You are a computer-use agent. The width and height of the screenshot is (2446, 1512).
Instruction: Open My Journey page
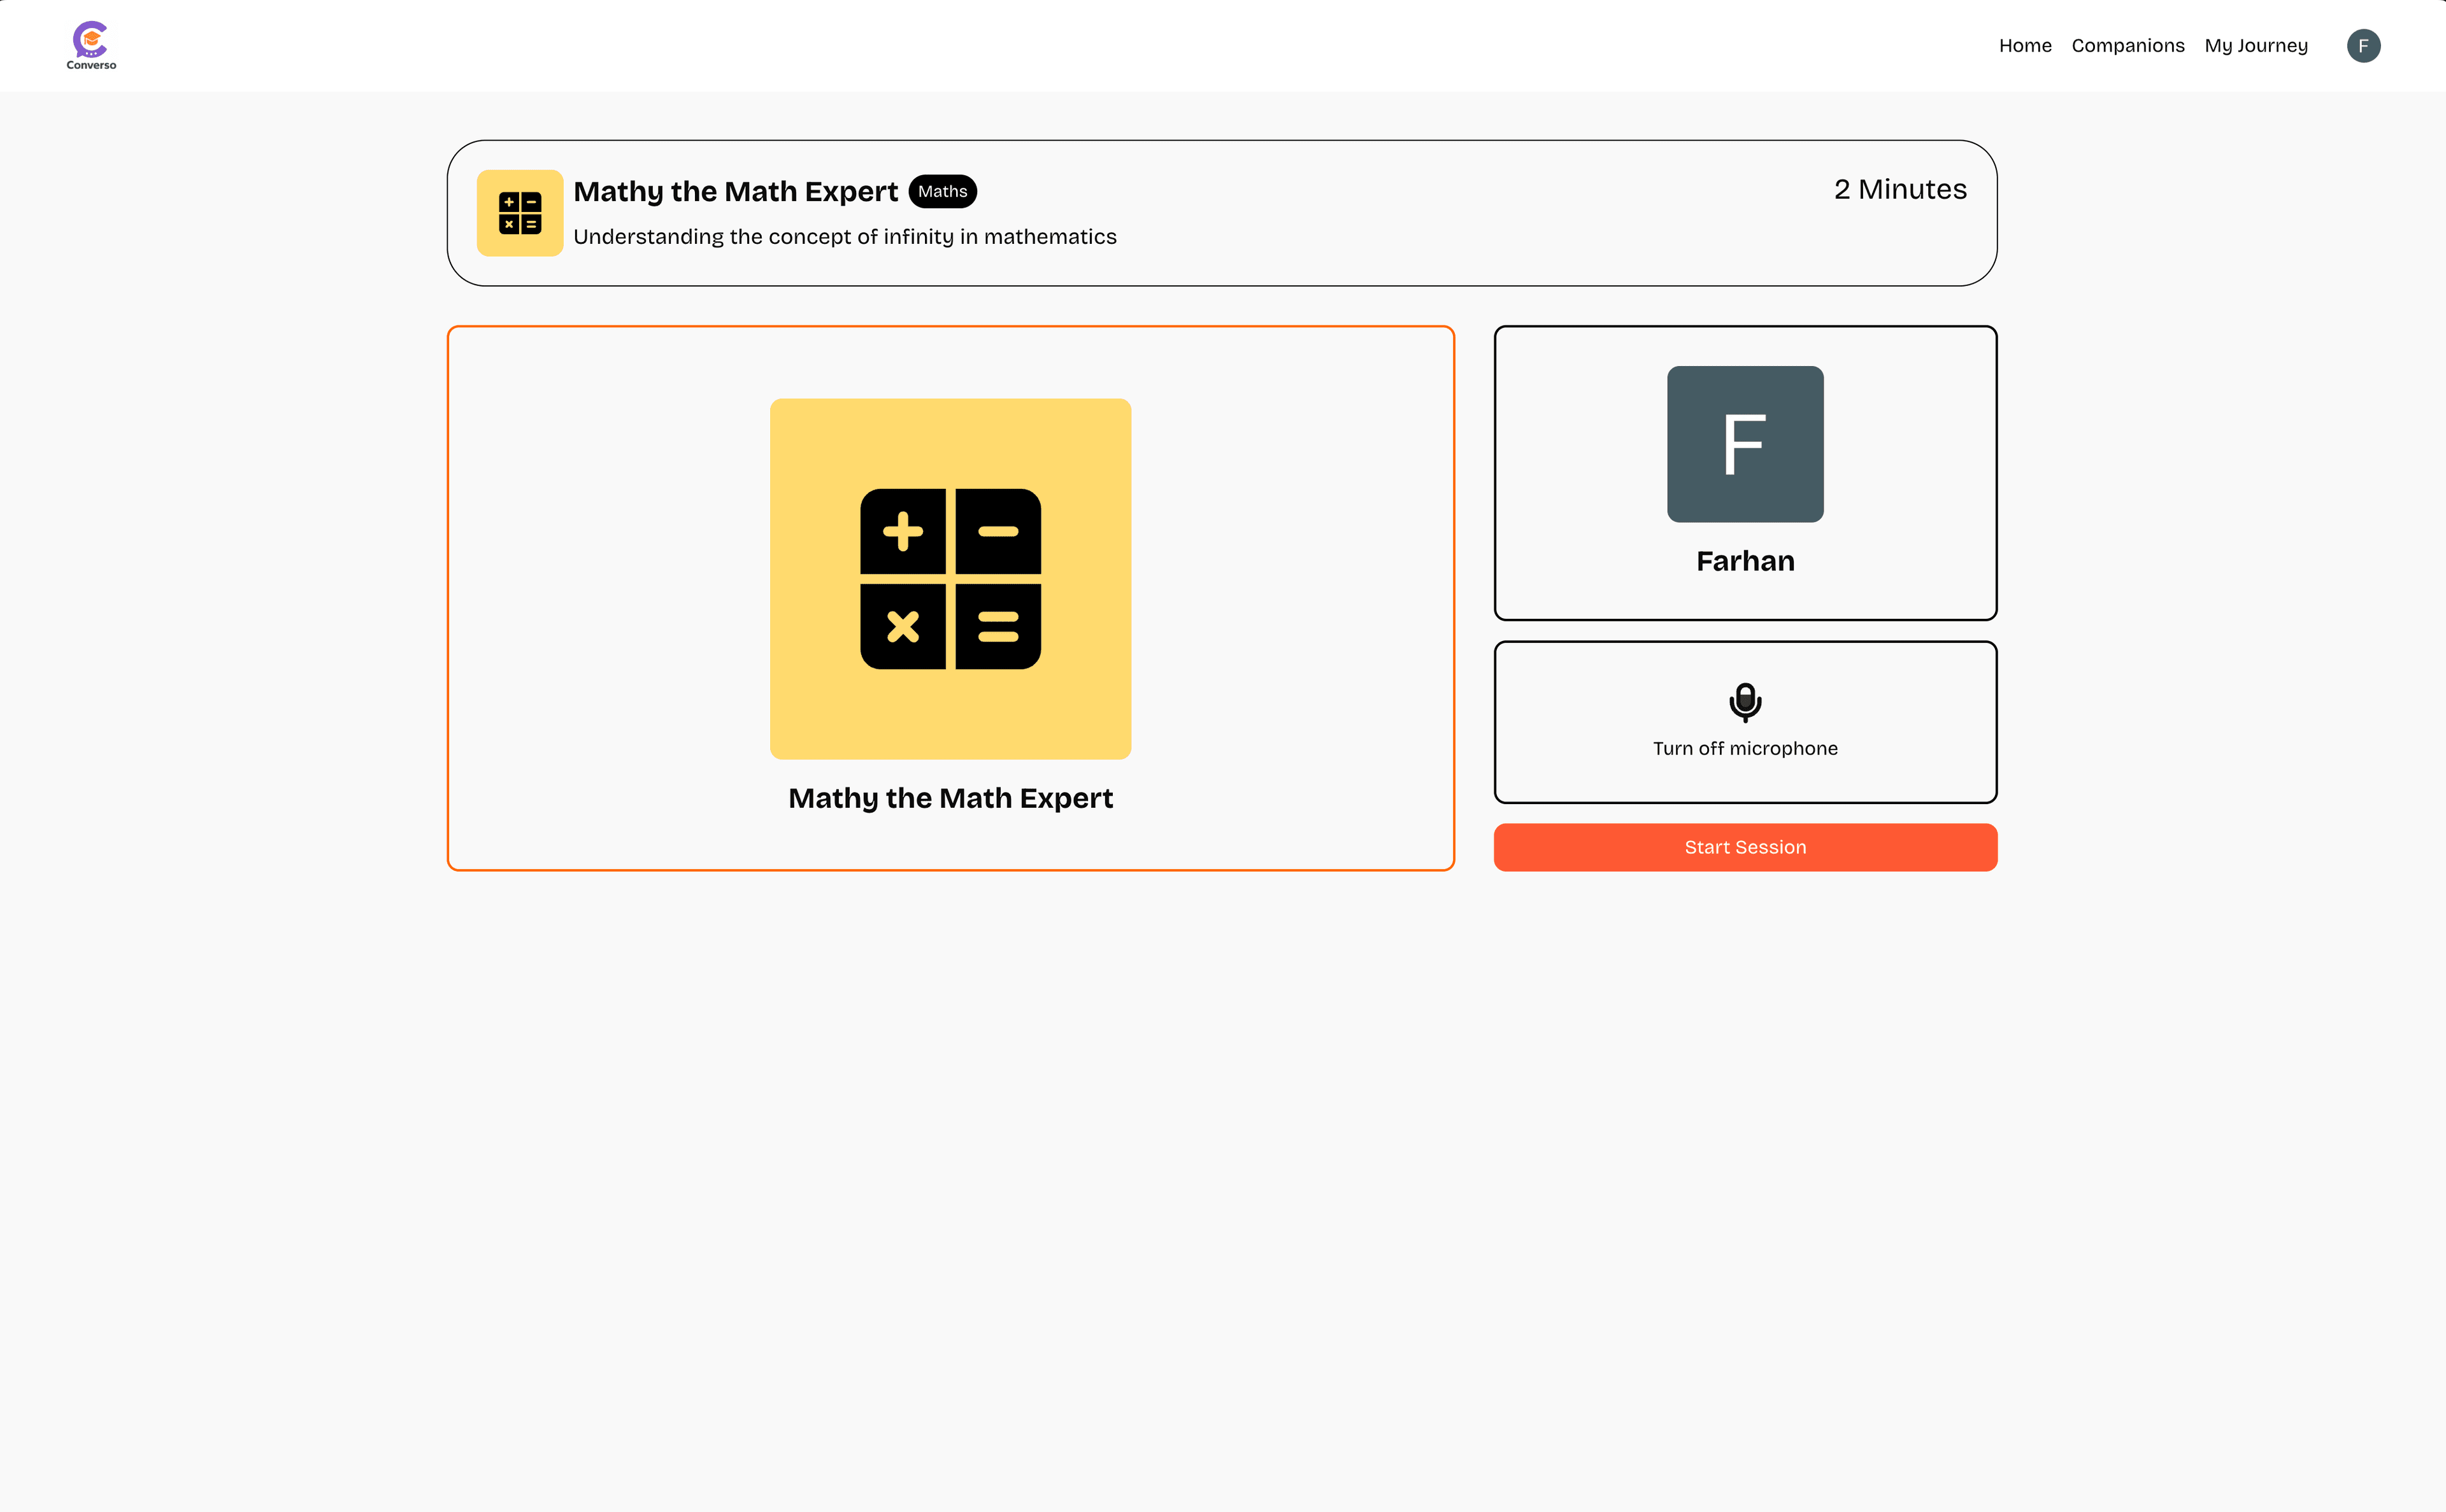point(2255,46)
